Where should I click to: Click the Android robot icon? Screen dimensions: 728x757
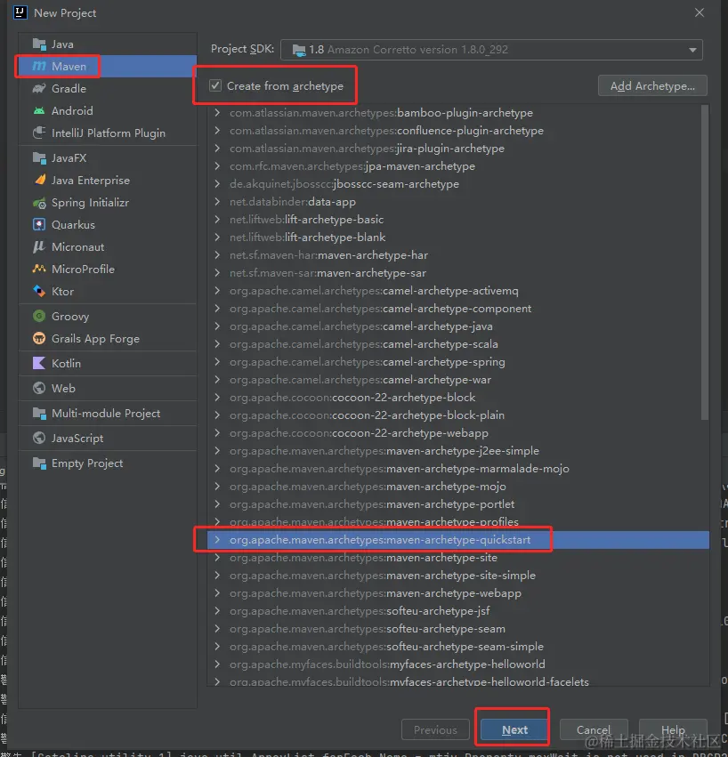click(x=39, y=110)
